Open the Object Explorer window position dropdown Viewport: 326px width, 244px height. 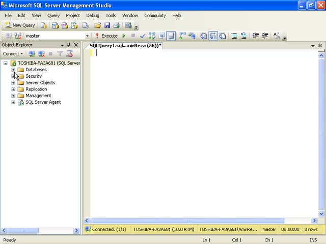(x=62, y=45)
